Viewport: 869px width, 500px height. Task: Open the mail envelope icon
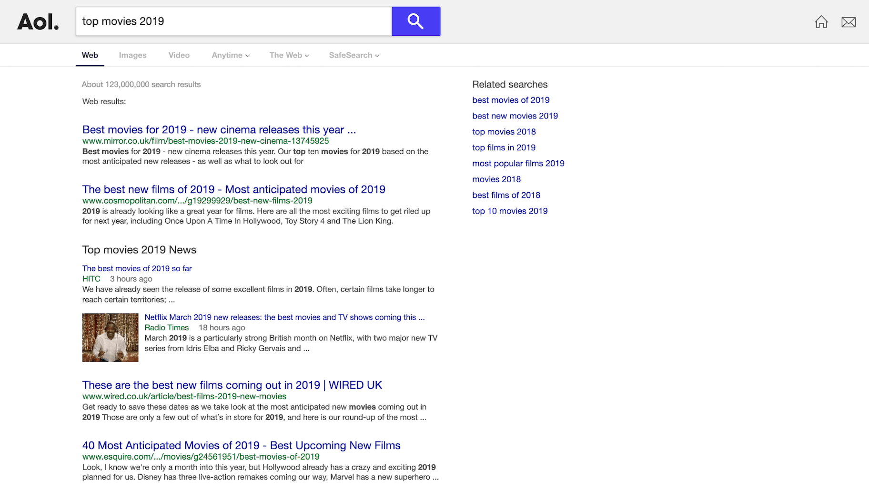coord(848,22)
